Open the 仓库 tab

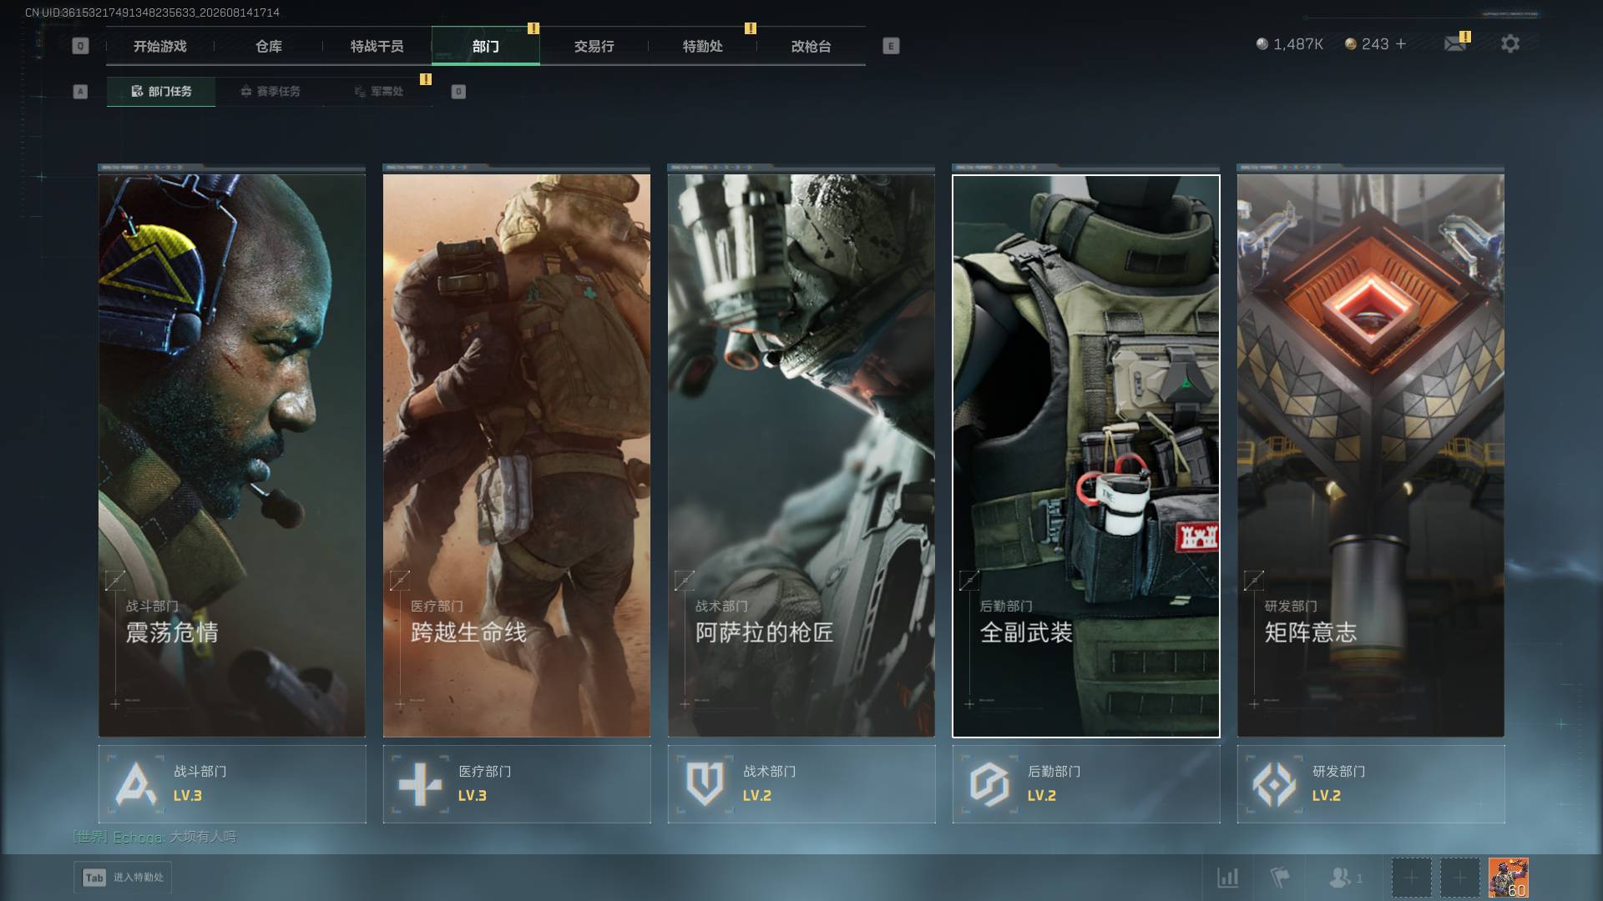tap(269, 46)
